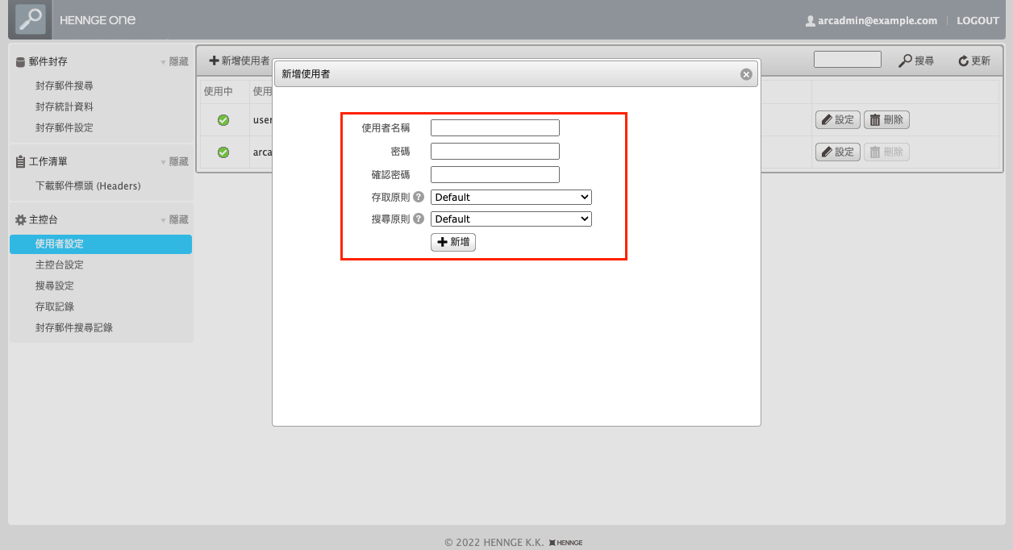Click the 使用者名稱 input field
The image size is (1013, 550).
click(494, 127)
